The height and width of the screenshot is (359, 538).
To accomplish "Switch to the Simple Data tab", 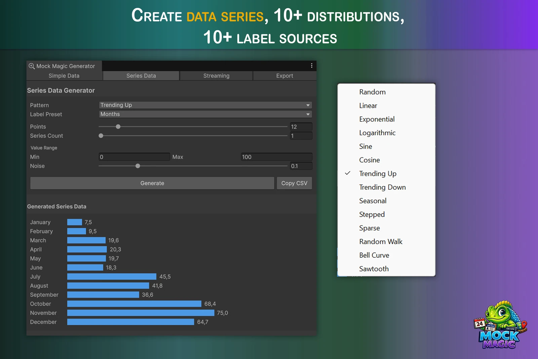I will pyautogui.click(x=64, y=76).
